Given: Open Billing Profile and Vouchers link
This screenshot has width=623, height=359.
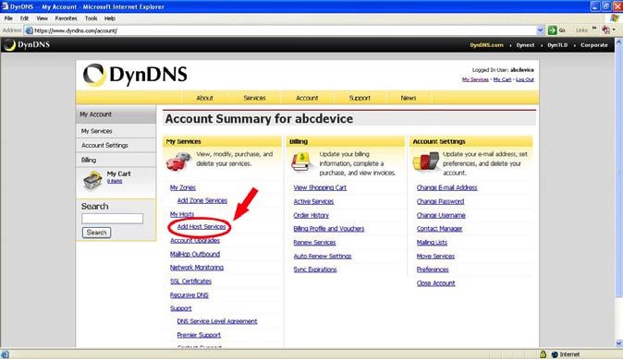Looking at the screenshot, I should coord(328,229).
